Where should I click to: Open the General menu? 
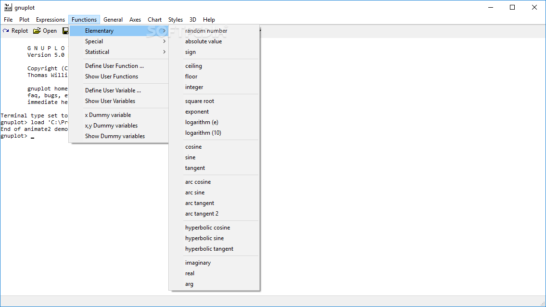coord(113,20)
